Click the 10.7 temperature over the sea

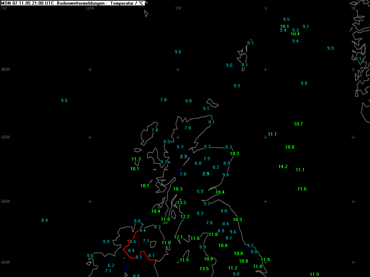[298, 124]
